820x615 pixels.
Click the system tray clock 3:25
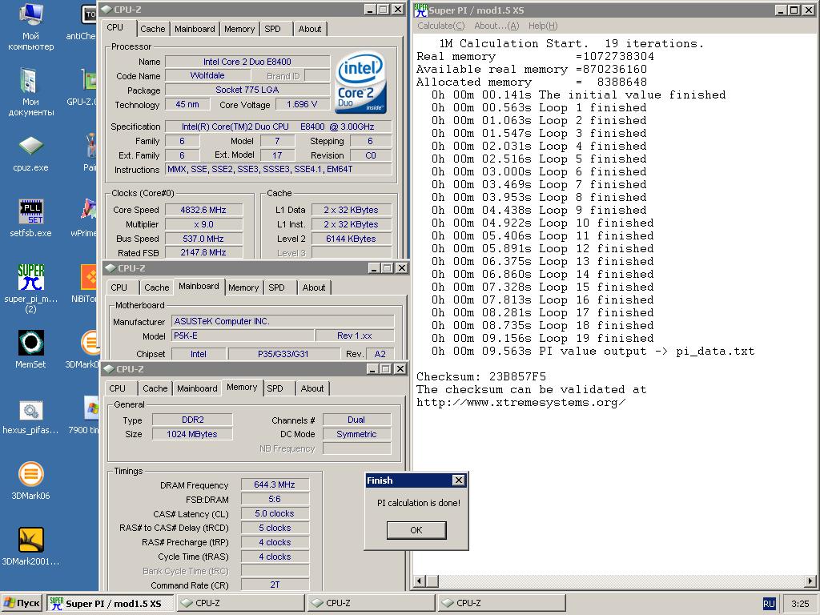tap(800, 604)
